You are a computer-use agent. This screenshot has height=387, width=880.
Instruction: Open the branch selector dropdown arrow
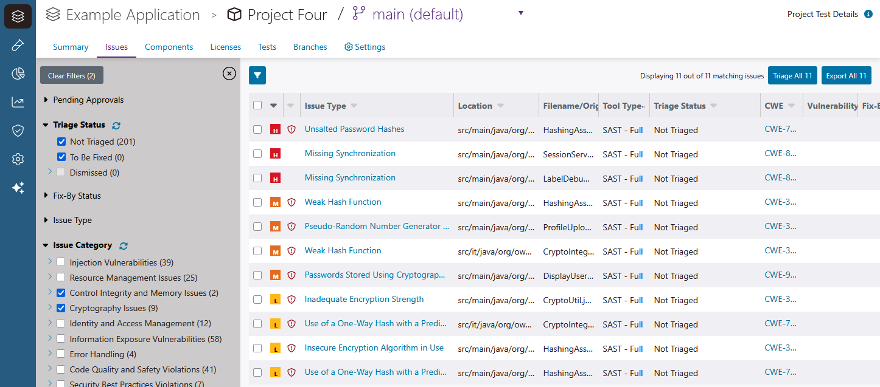pyautogui.click(x=521, y=13)
